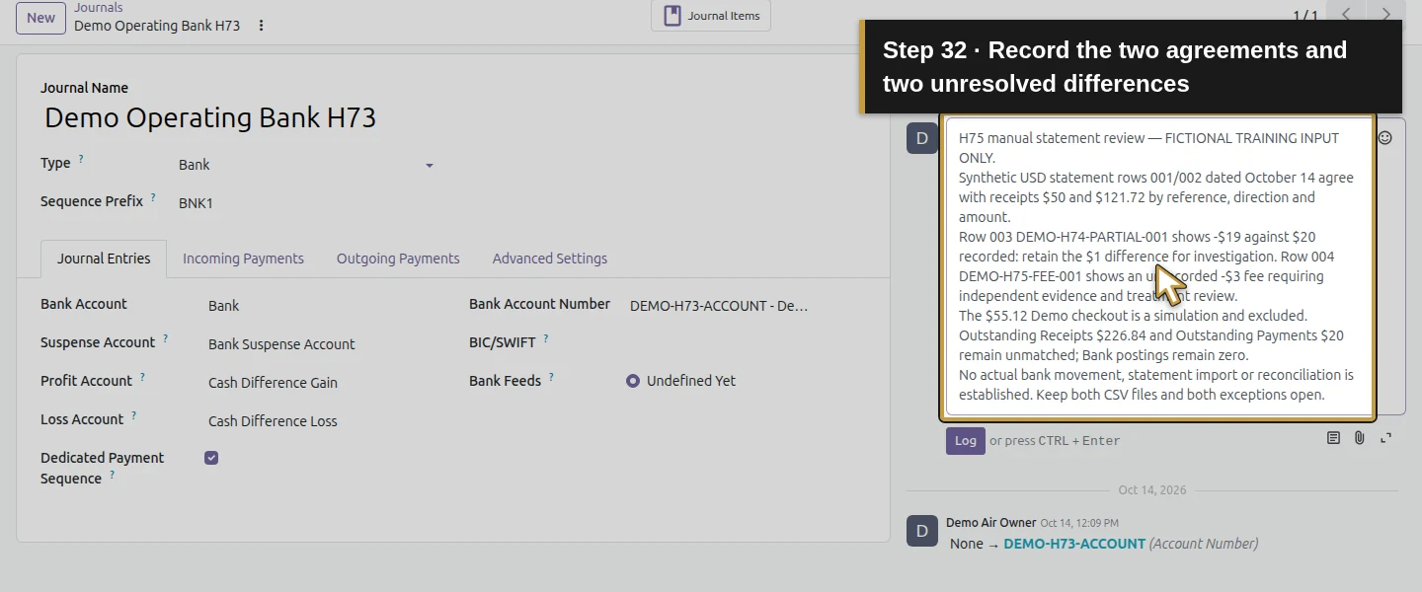The width and height of the screenshot is (1422, 592).
Task: Click the New button
Action: pos(40,17)
